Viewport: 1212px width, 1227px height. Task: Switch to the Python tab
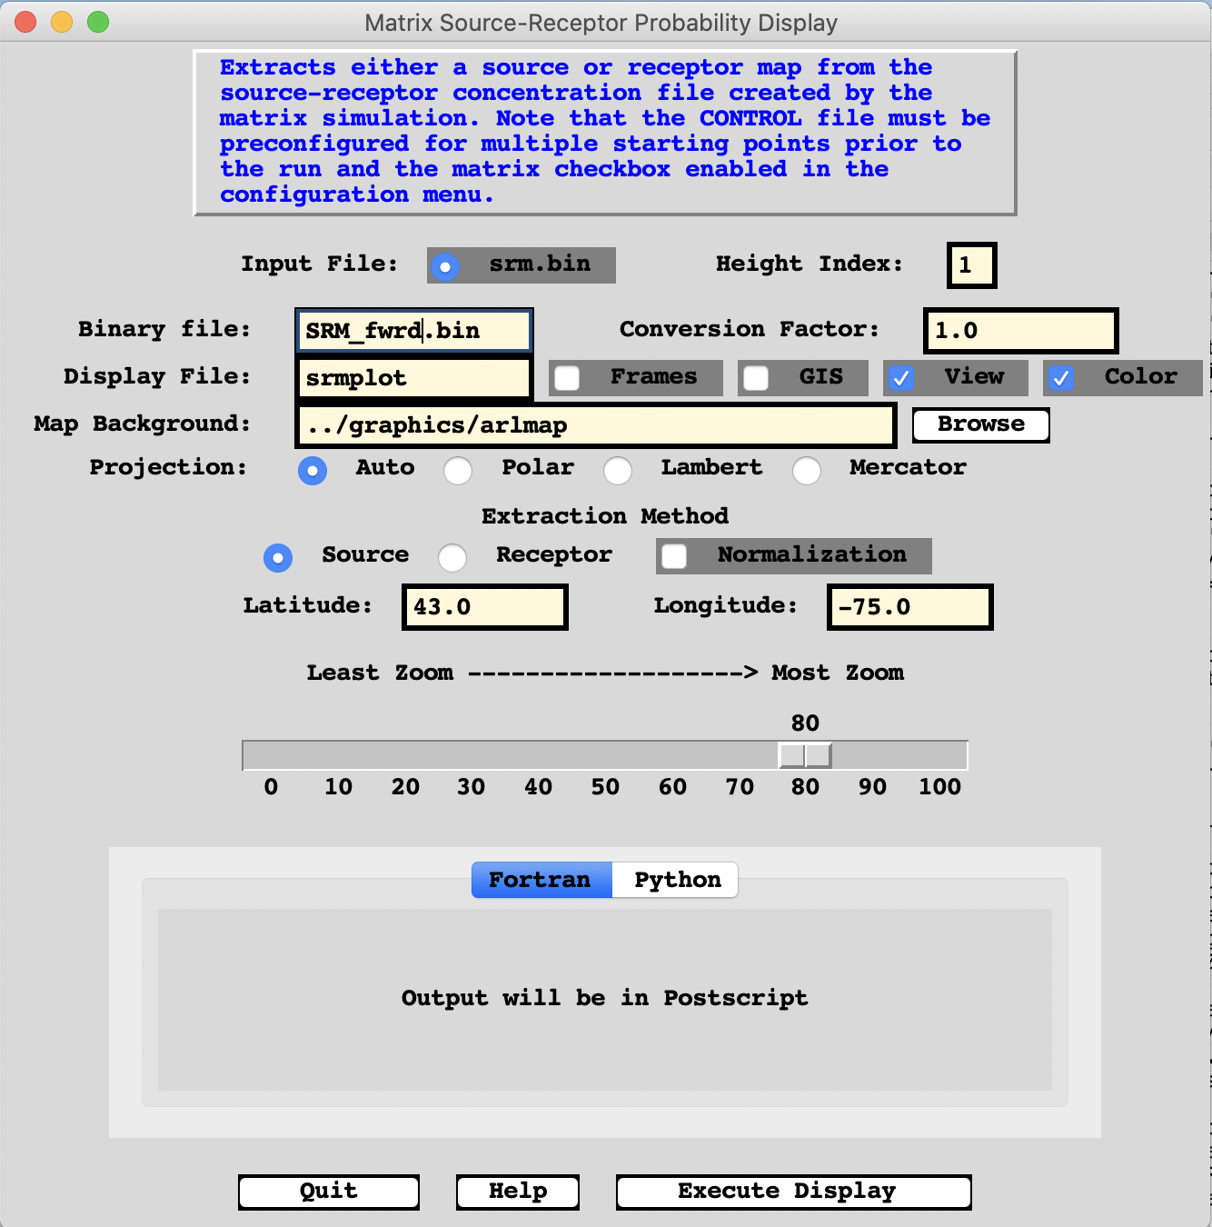tap(676, 880)
